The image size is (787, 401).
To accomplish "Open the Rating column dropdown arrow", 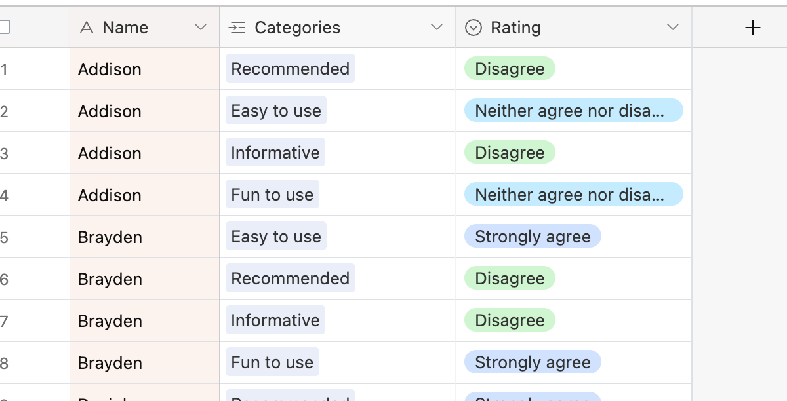I will pos(672,28).
